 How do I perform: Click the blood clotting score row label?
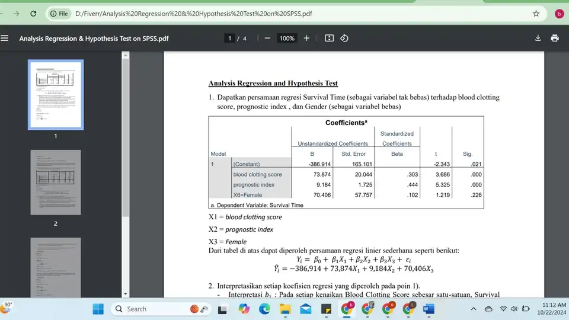point(257,174)
